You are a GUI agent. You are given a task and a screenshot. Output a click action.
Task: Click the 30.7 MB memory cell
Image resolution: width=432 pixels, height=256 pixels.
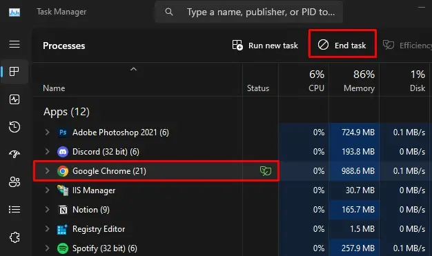point(354,190)
